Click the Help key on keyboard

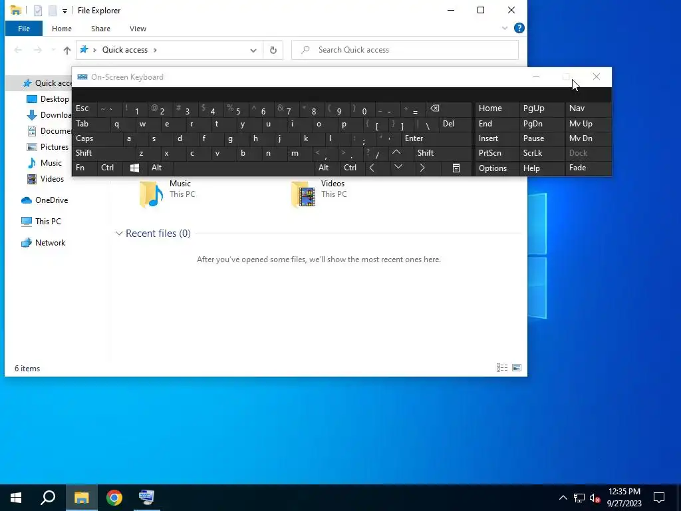(541, 168)
